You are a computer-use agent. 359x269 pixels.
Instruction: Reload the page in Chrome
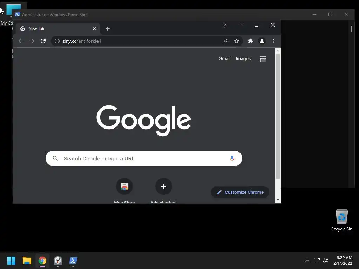pos(43,41)
